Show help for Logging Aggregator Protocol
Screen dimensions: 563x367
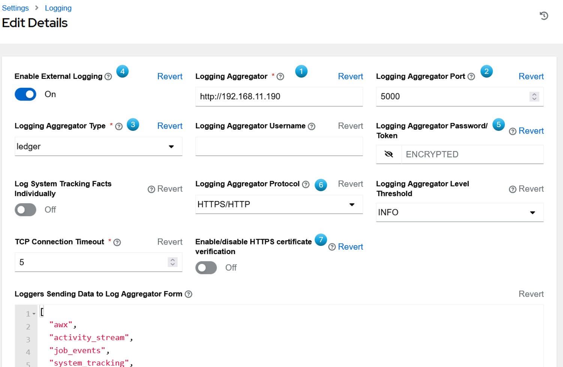(x=306, y=184)
